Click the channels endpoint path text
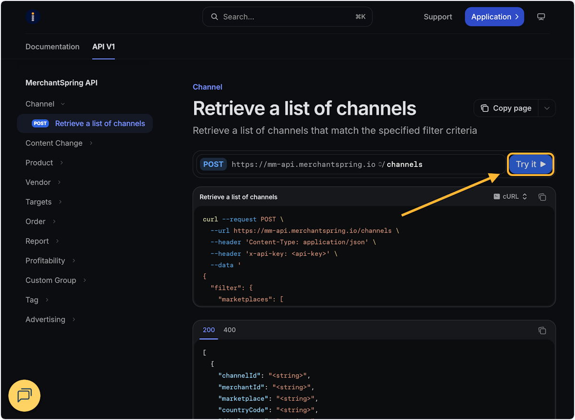 (404, 164)
